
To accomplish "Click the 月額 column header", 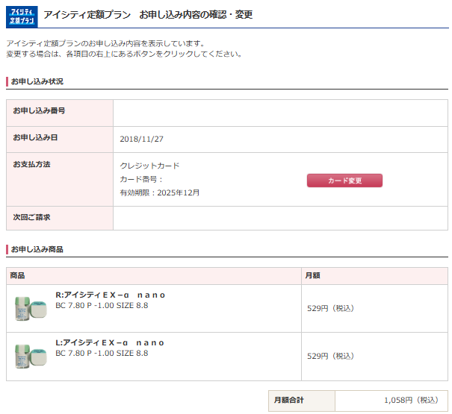I will 312,276.
